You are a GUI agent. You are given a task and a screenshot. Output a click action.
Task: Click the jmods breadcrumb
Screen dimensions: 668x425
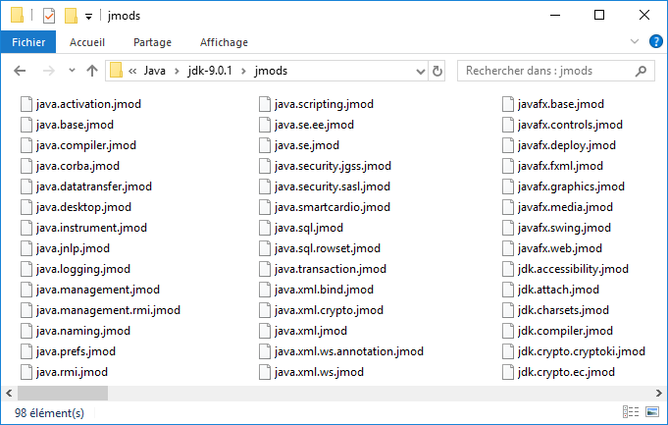click(x=271, y=71)
